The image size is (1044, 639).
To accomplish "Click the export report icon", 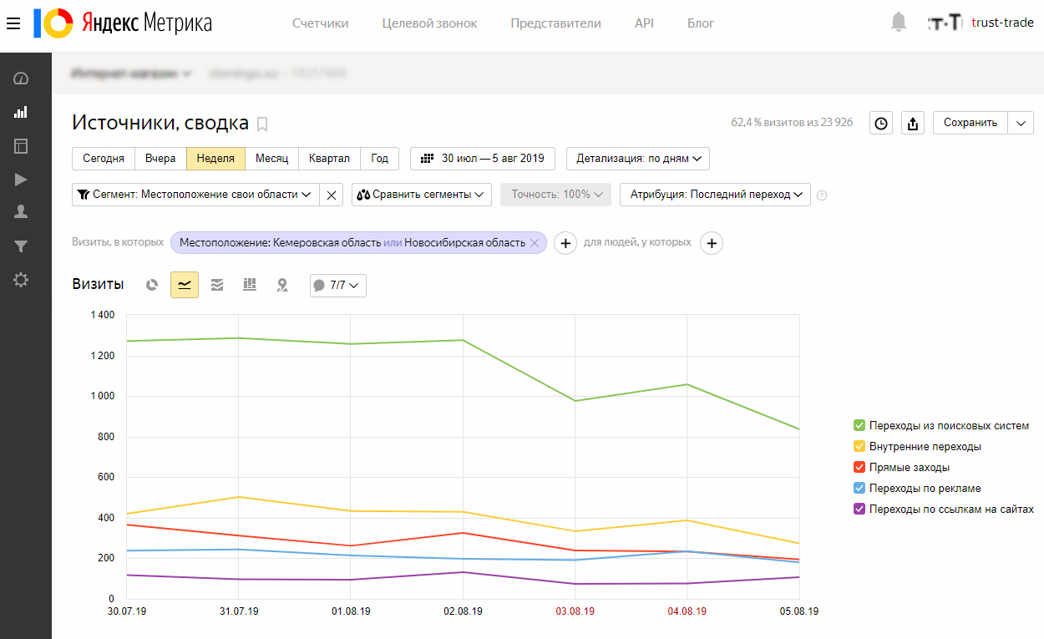I will (913, 123).
